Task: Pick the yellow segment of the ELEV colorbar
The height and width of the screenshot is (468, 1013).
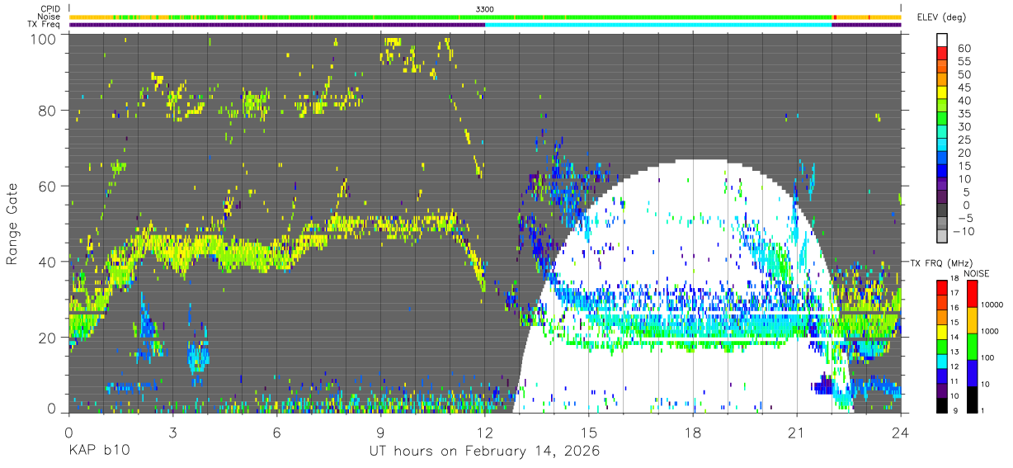Action: (942, 92)
